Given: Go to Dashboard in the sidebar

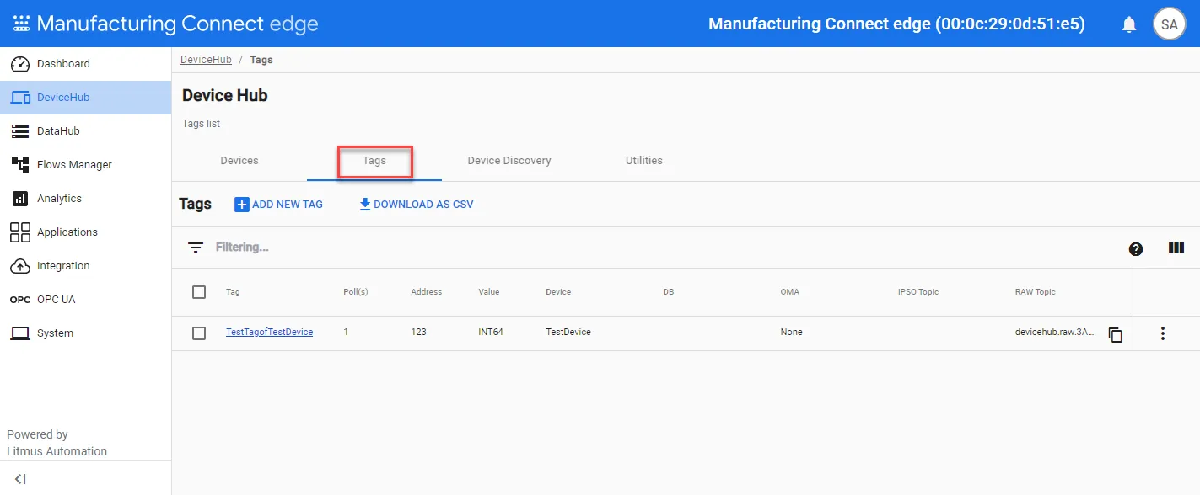Looking at the screenshot, I should (x=85, y=64).
